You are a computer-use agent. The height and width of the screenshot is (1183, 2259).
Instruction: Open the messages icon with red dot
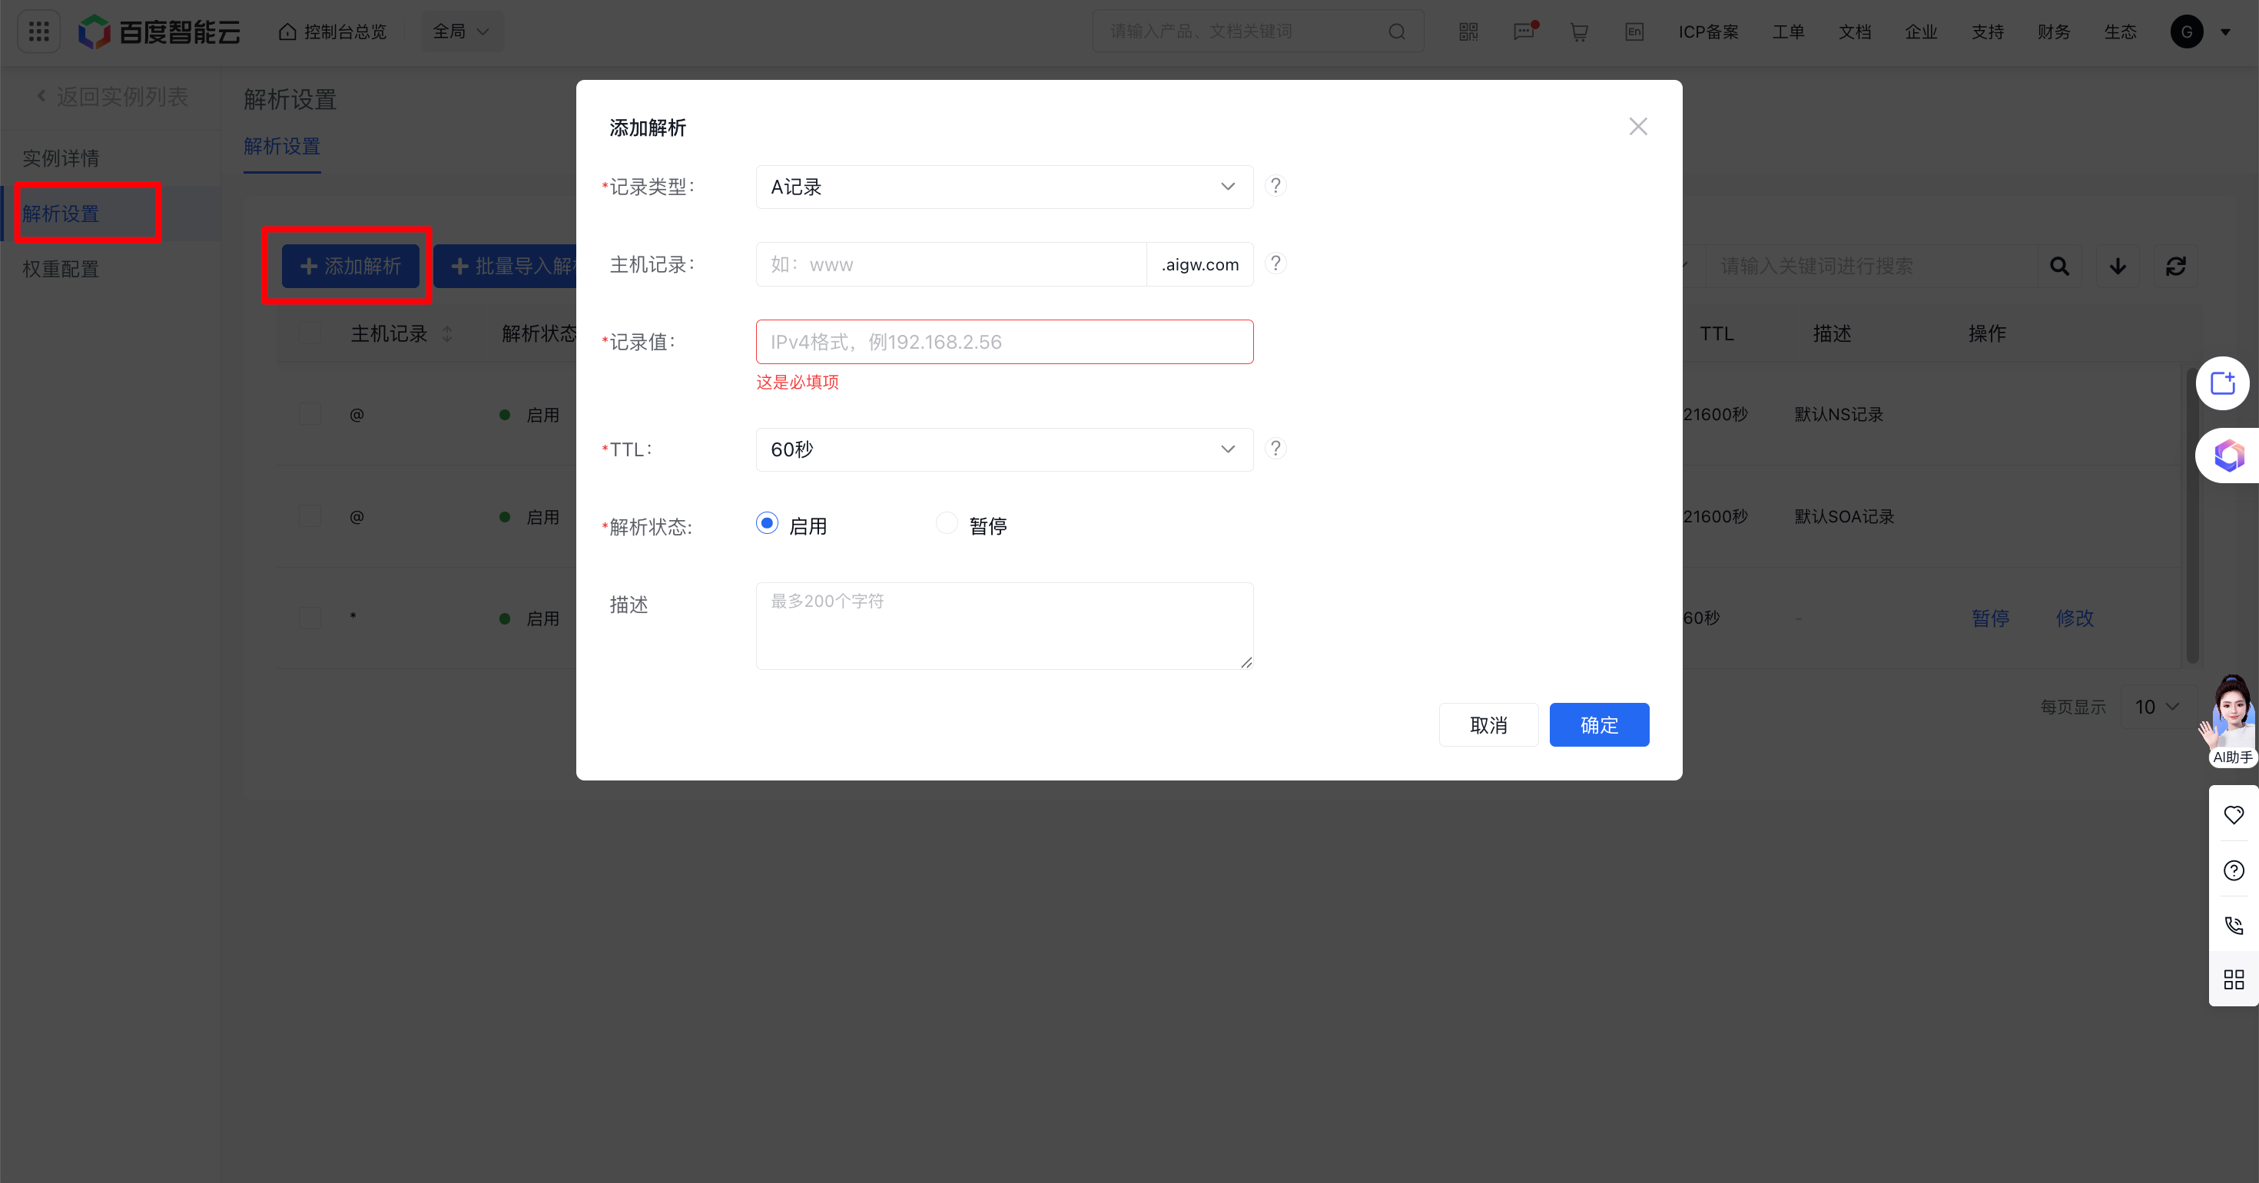[x=1524, y=31]
